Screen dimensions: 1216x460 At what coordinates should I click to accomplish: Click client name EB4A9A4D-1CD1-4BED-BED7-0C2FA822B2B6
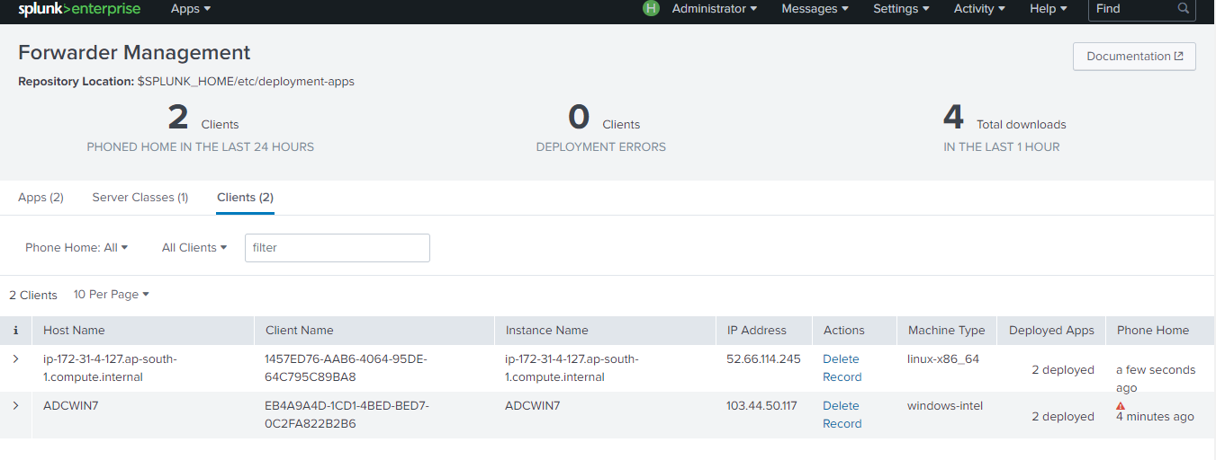pos(347,415)
